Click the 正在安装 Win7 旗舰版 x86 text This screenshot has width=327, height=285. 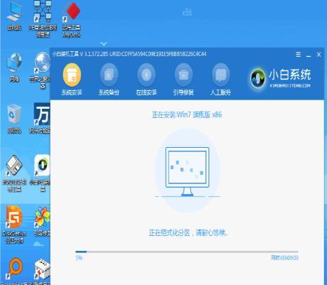187,115
